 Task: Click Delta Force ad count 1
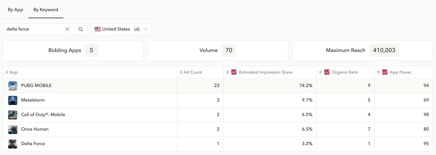(x=218, y=144)
